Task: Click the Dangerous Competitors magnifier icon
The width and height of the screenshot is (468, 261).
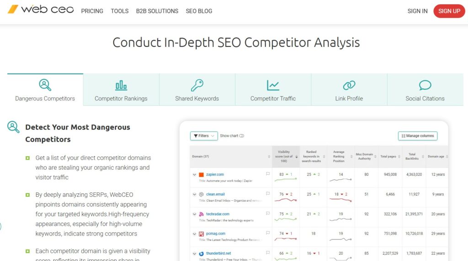Action: click(45, 85)
